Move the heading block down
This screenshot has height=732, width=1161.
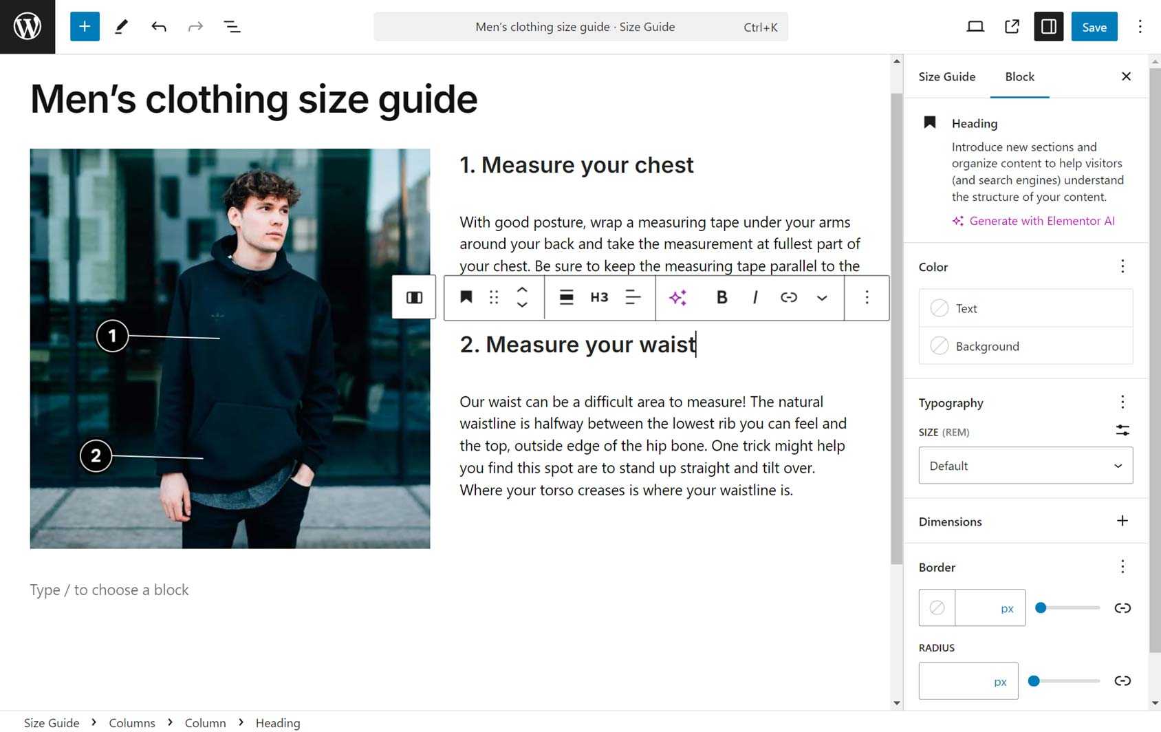pos(522,305)
